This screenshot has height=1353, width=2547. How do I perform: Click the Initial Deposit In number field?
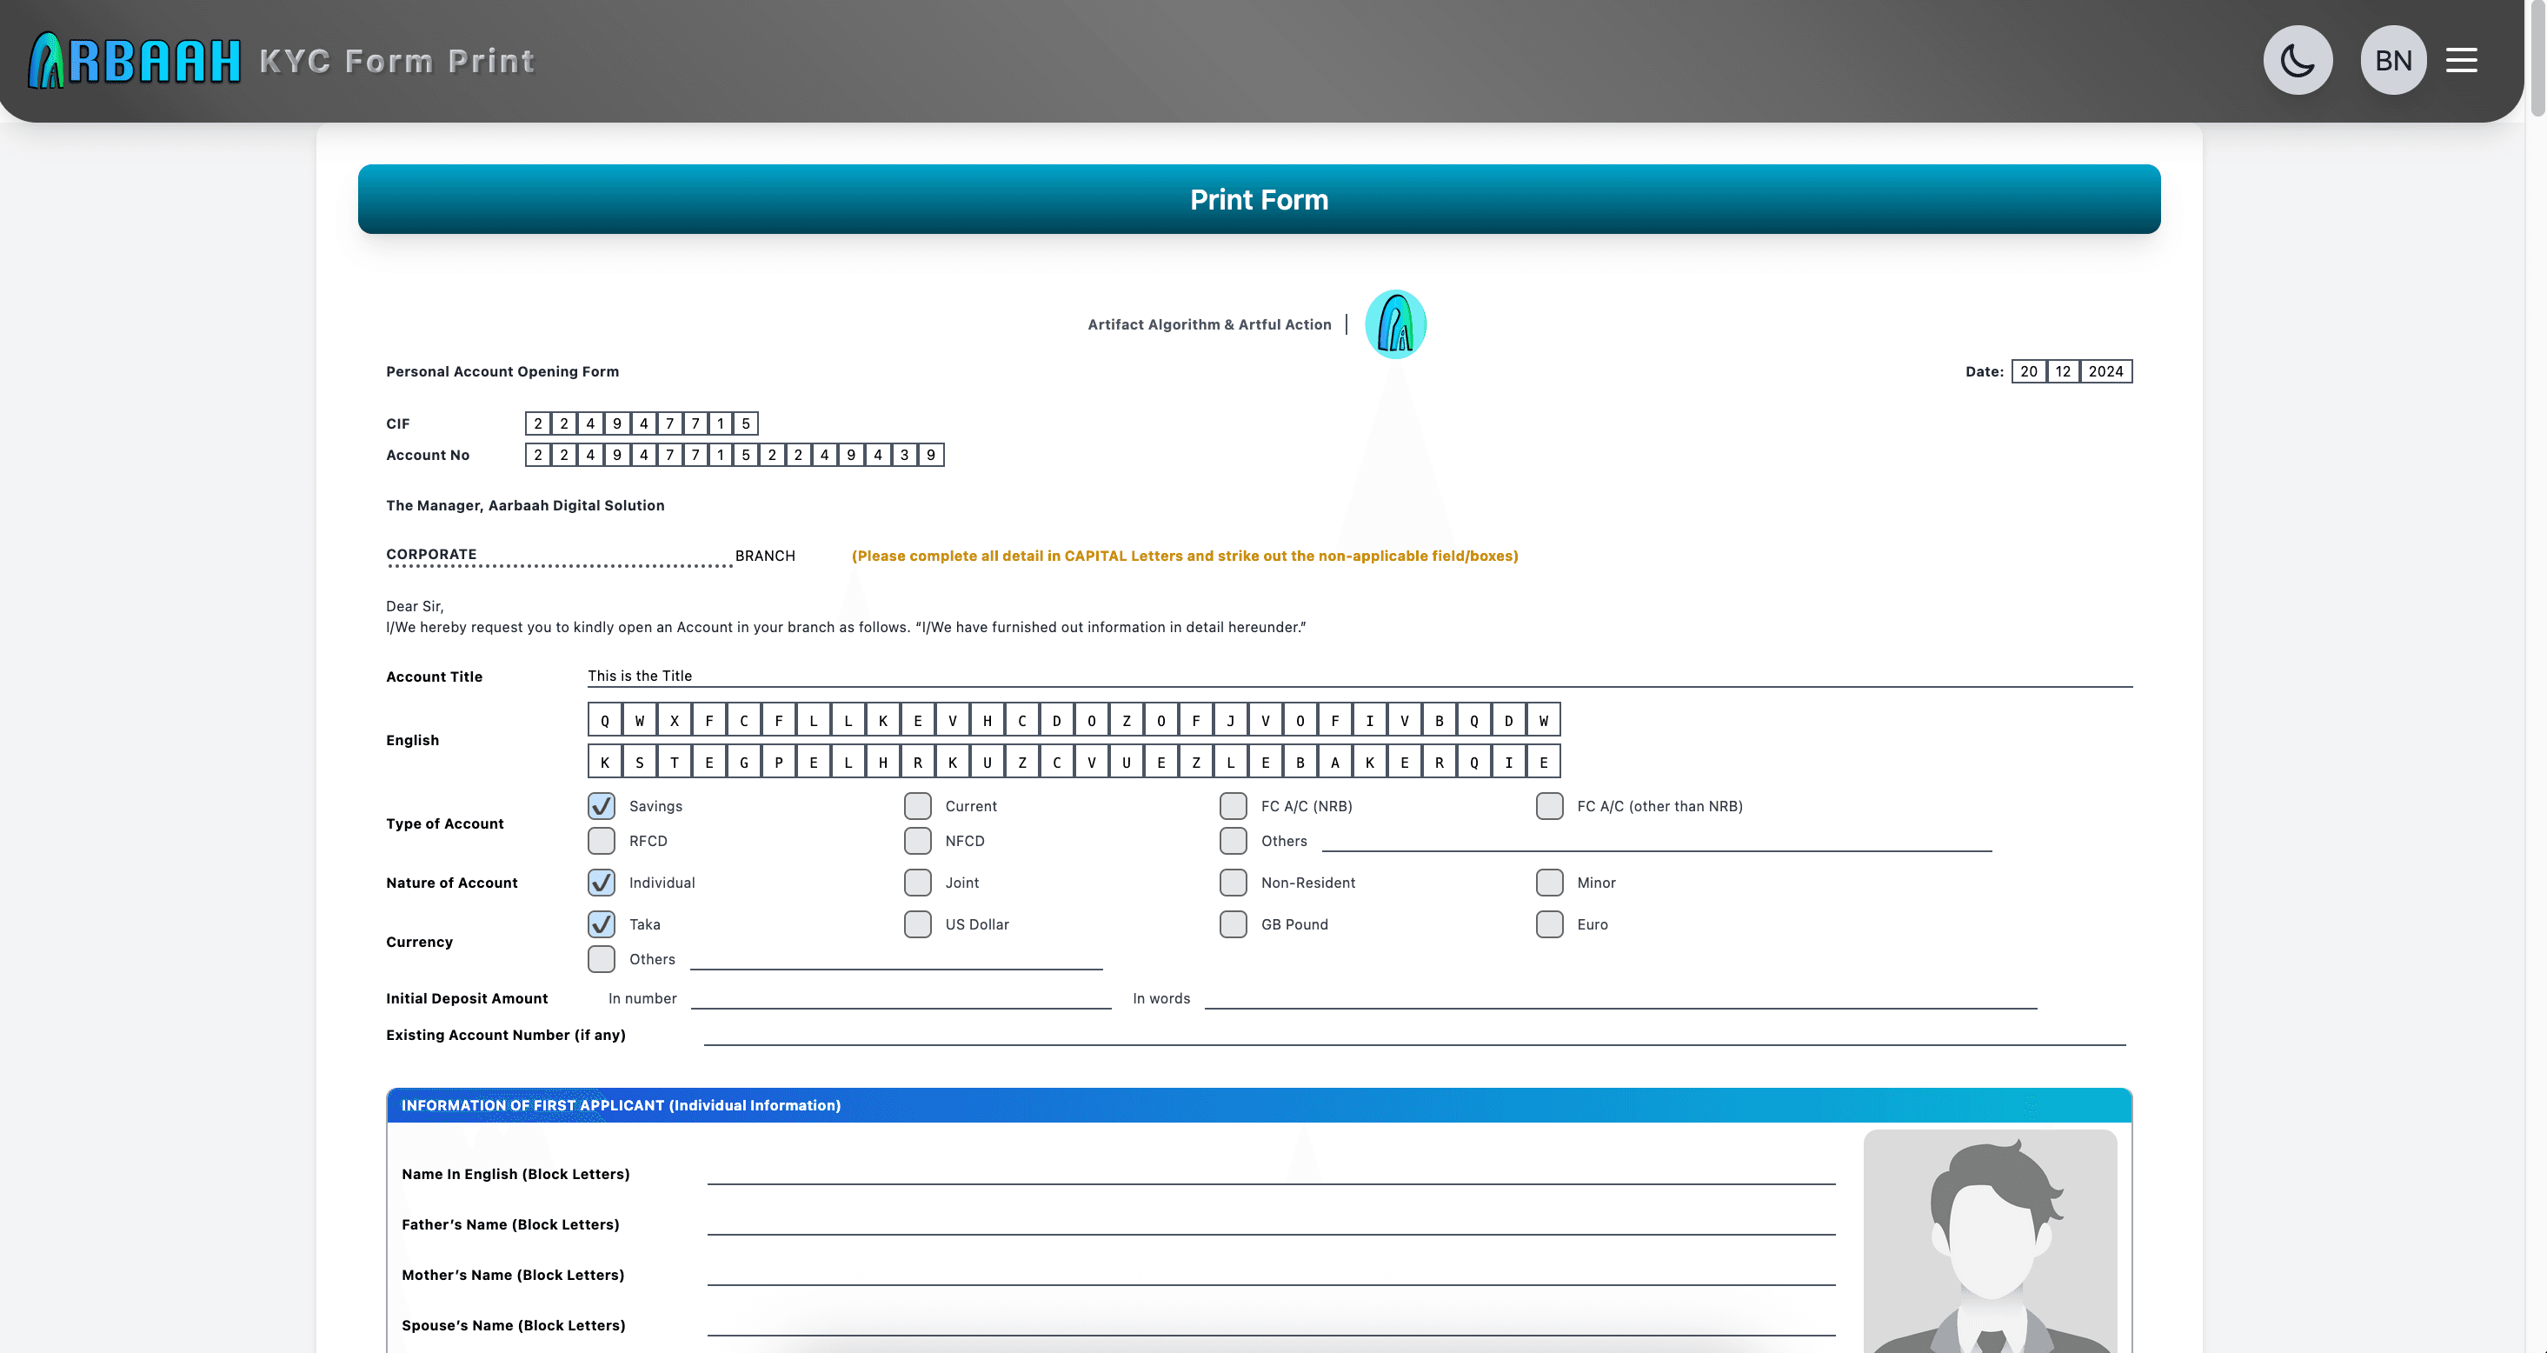tap(901, 999)
